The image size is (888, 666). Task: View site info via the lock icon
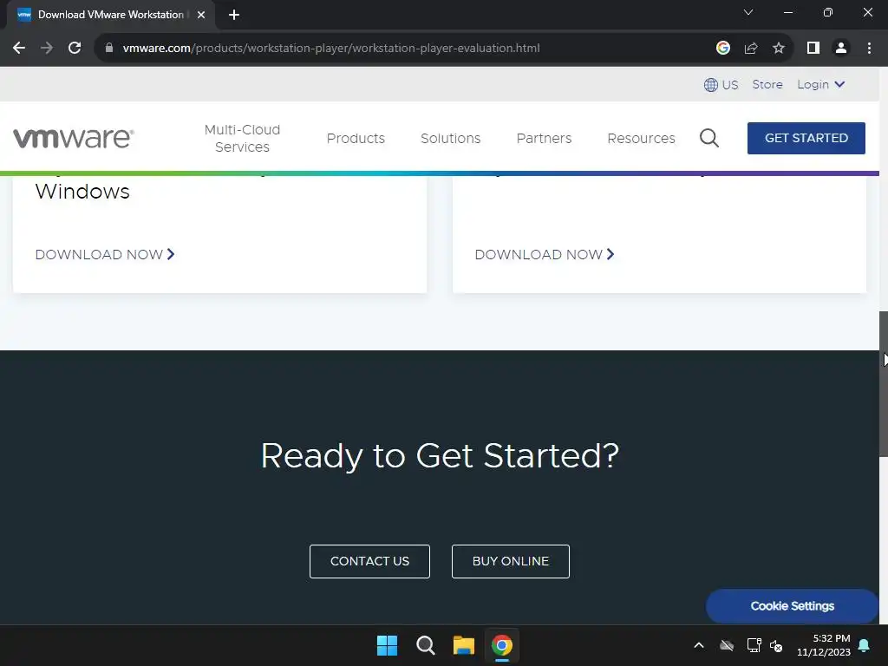tap(108, 49)
